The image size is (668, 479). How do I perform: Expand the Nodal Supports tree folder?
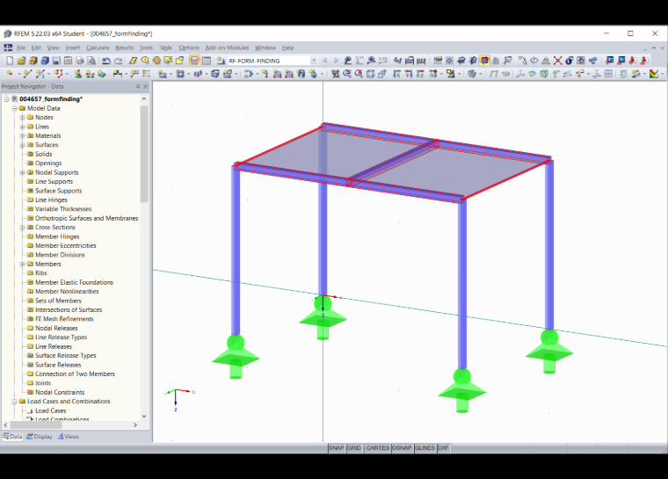coord(22,172)
